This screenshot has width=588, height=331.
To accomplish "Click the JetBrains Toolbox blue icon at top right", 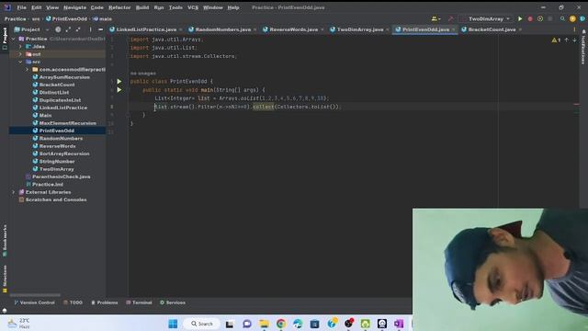I will 582,18.
